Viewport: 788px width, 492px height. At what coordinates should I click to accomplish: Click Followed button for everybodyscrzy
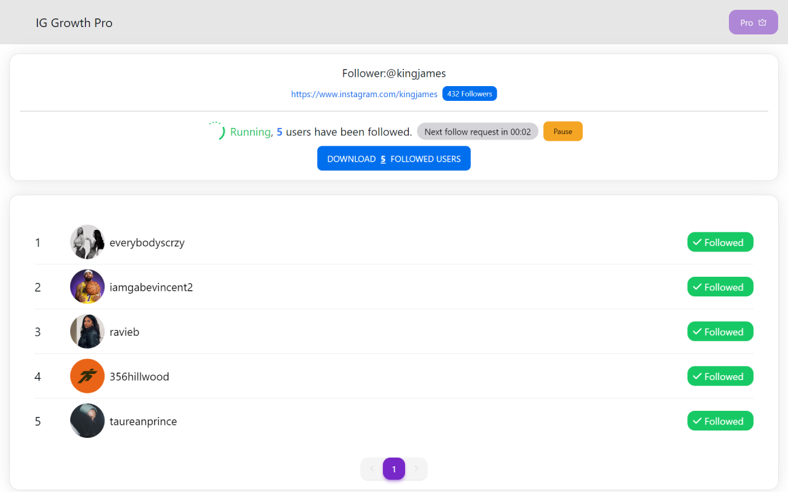click(x=720, y=242)
